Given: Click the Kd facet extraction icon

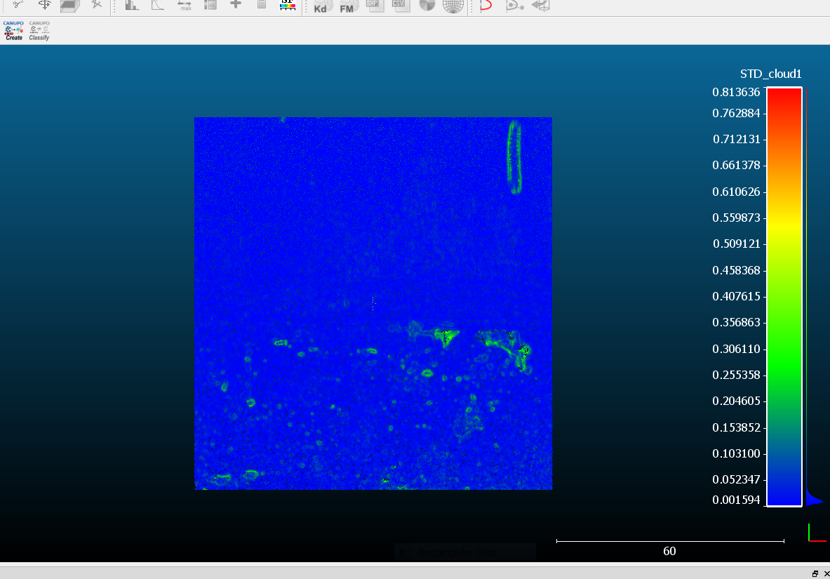Looking at the screenshot, I should pos(320,7).
